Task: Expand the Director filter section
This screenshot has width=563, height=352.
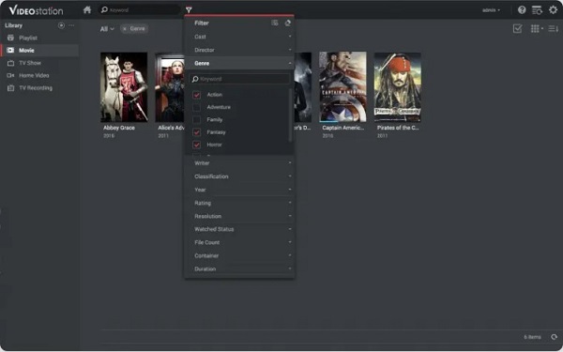Action: coord(240,50)
